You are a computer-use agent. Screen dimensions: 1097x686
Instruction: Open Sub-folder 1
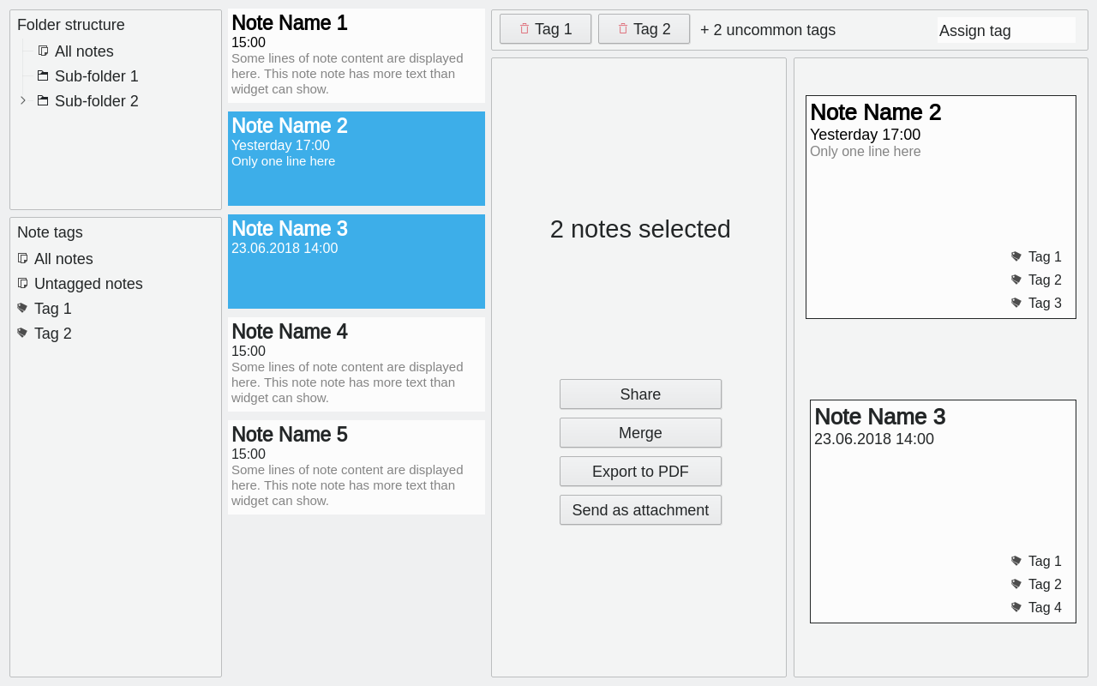point(96,75)
